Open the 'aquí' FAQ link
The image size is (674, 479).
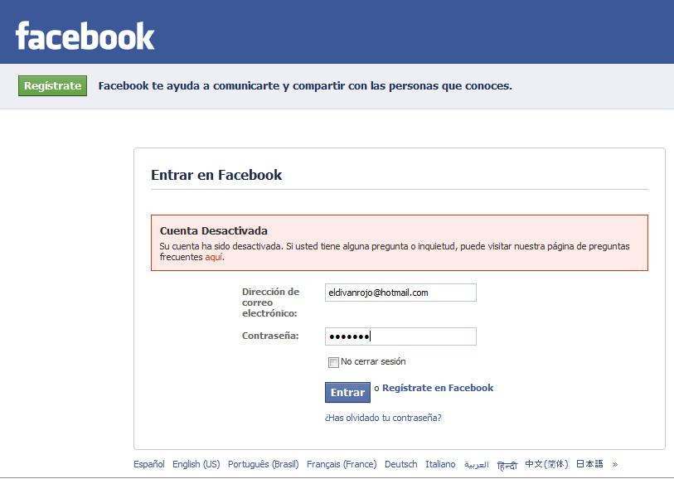214,258
